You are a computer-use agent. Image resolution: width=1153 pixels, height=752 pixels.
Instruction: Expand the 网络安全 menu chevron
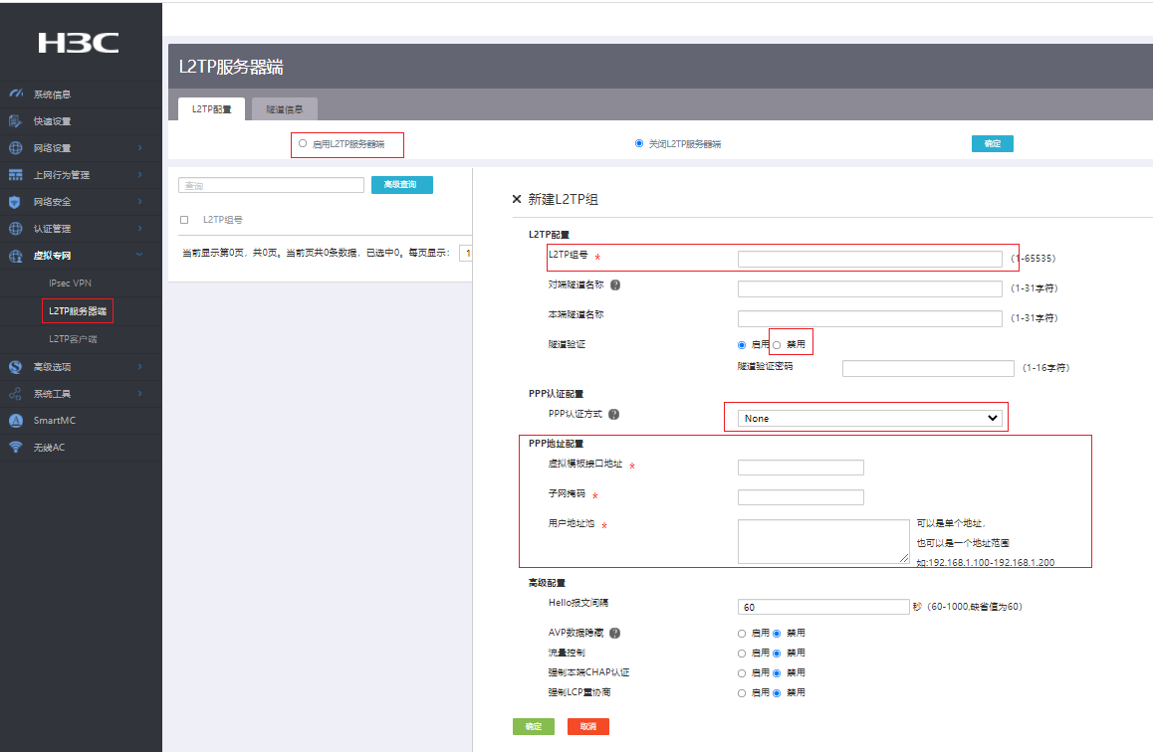pyautogui.click(x=139, y=201)
